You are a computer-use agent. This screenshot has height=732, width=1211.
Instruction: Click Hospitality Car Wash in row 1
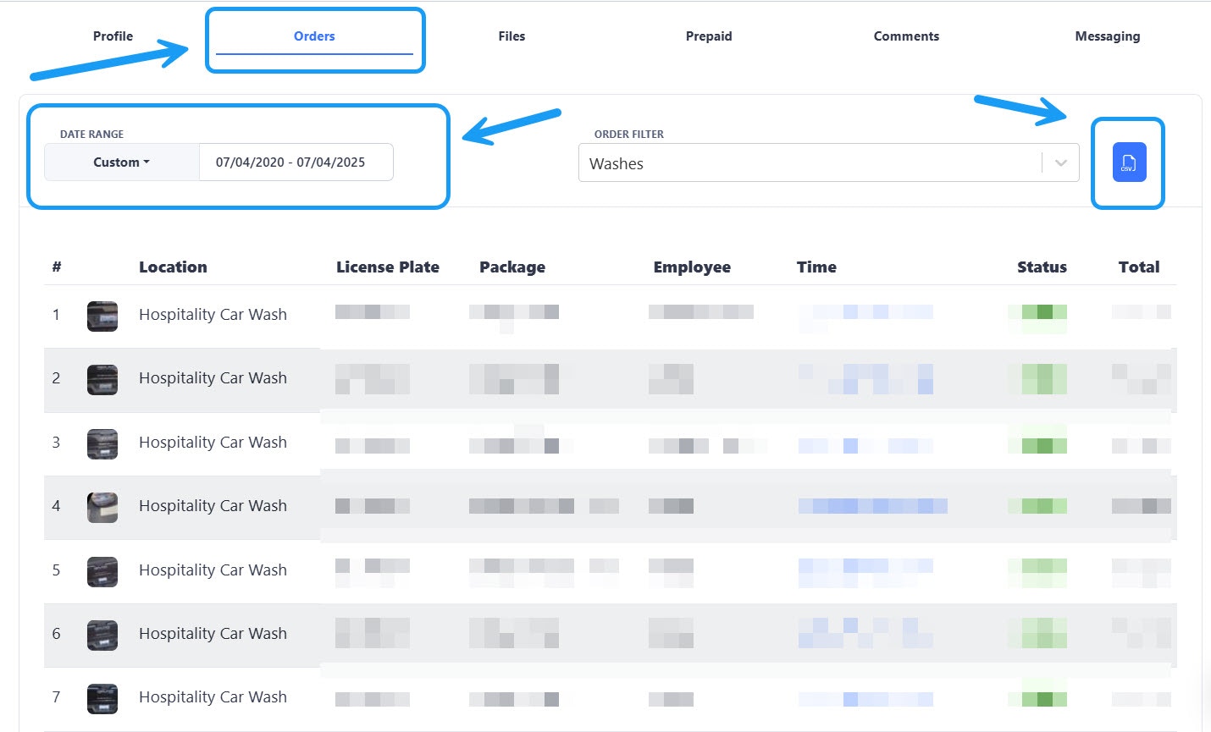(213, 315)
